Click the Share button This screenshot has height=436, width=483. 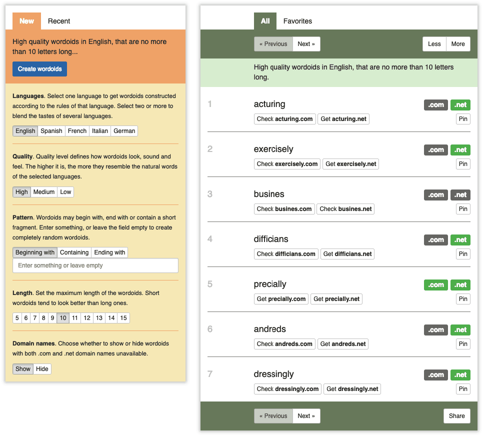pyautogui.click(x=456, y=416)
